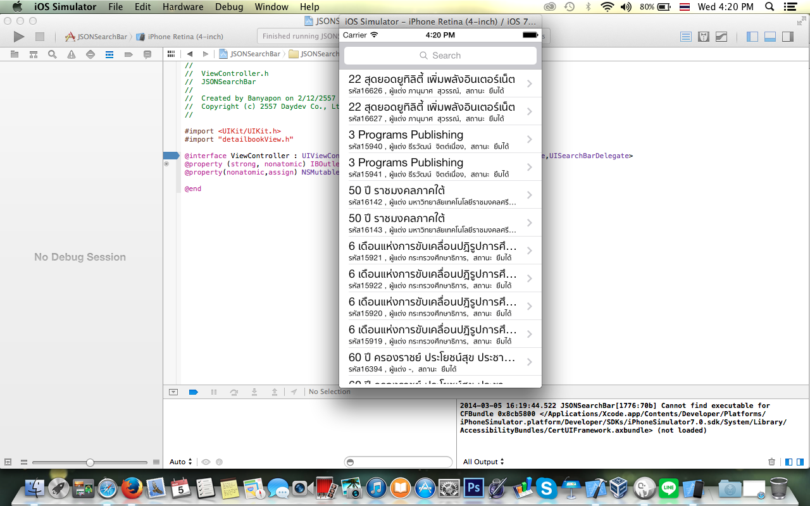Open the Help menu
Screen dimensions: 810x506
coord(309,7)
